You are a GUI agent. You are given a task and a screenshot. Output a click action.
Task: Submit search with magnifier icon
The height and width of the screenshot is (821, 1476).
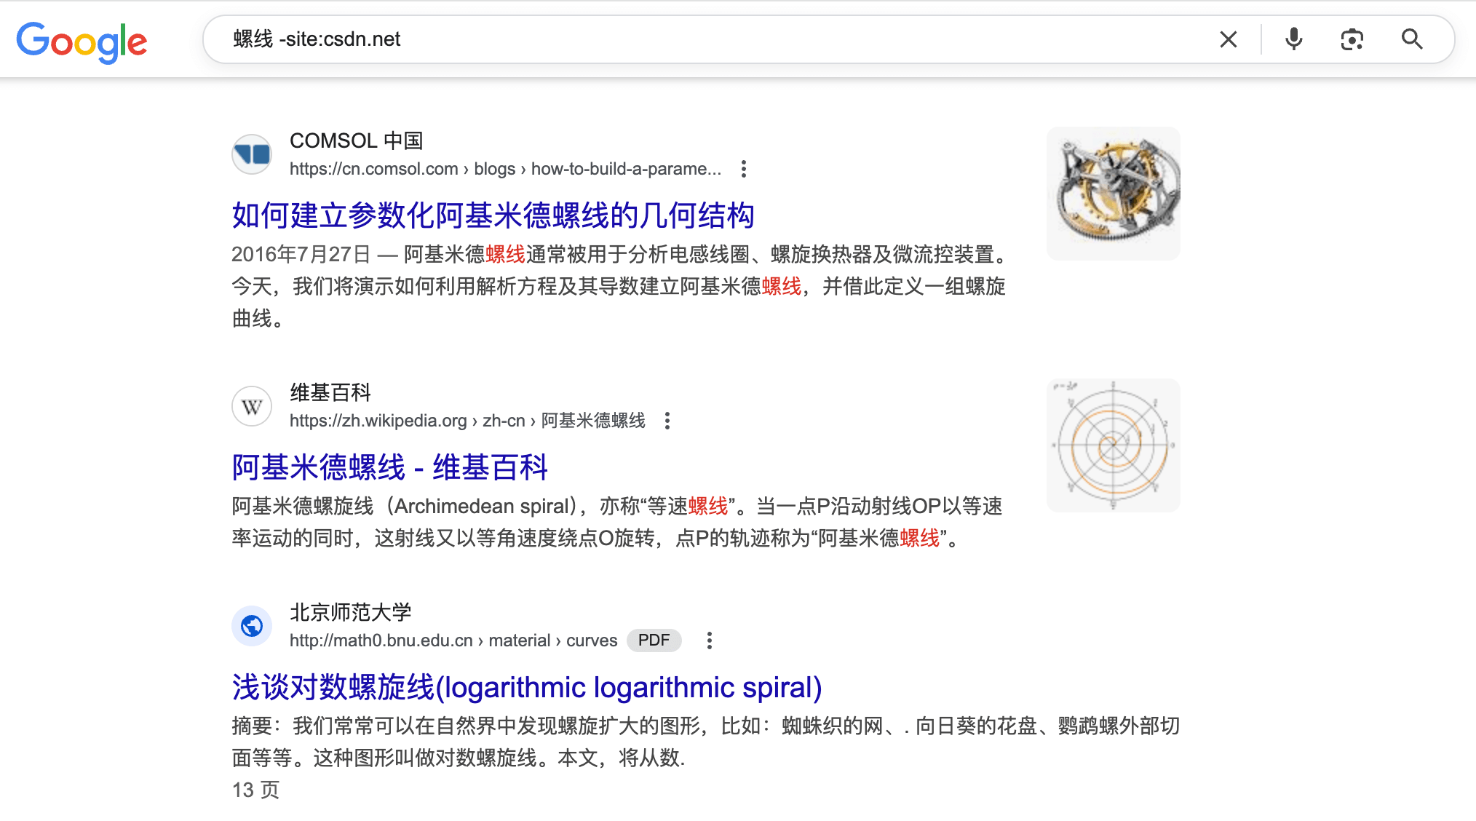(1412, 39)
